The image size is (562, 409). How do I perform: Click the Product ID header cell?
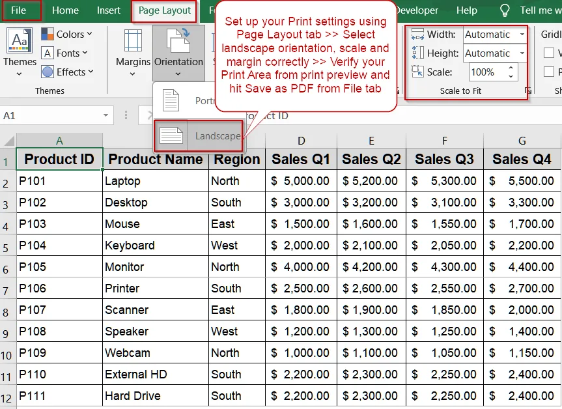[x=59, y=159]
